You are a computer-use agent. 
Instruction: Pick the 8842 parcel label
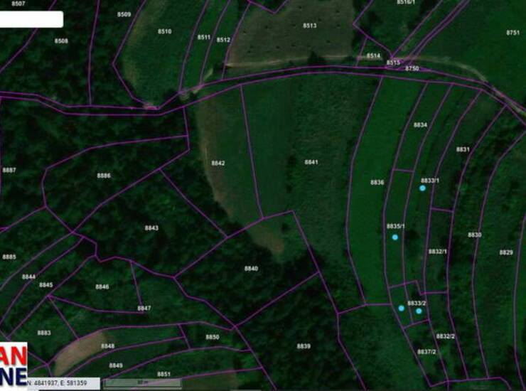218,163
